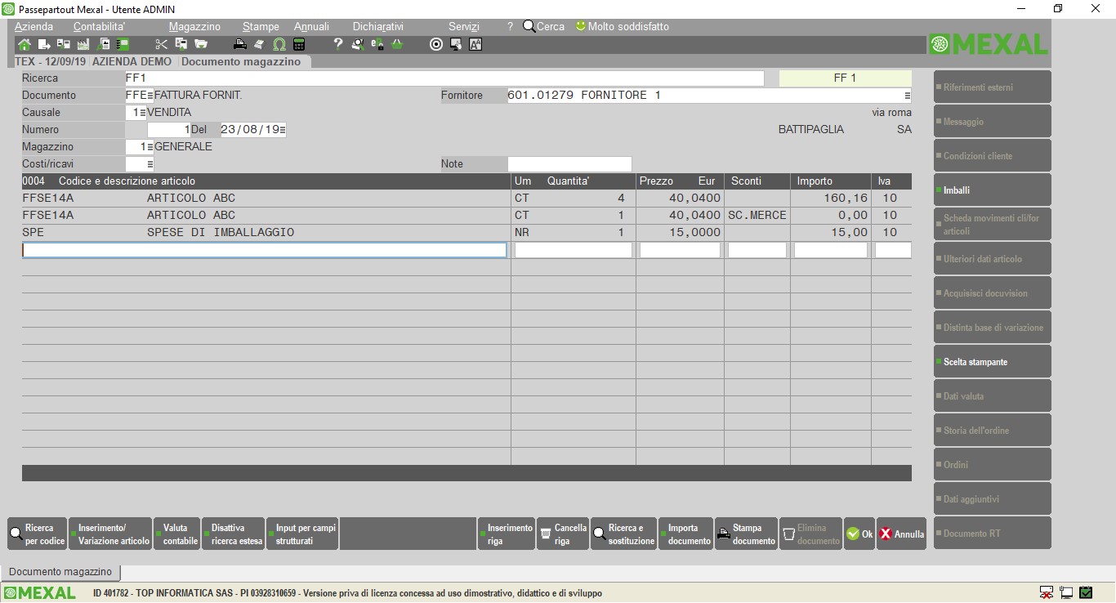
Task: Open the Causale field list selector
Action: pos(143,113)
